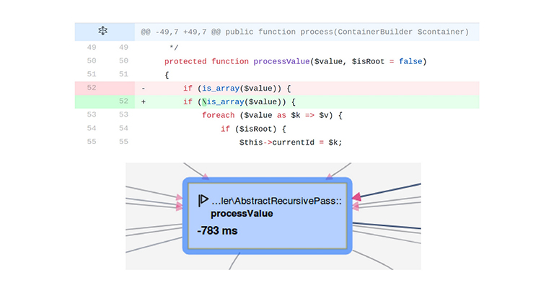Image resolution: width=541 pixels, height=285 pixels.
Task: Click the 'foreach ($value as $k => $v)' line
Action: [272, 115]
